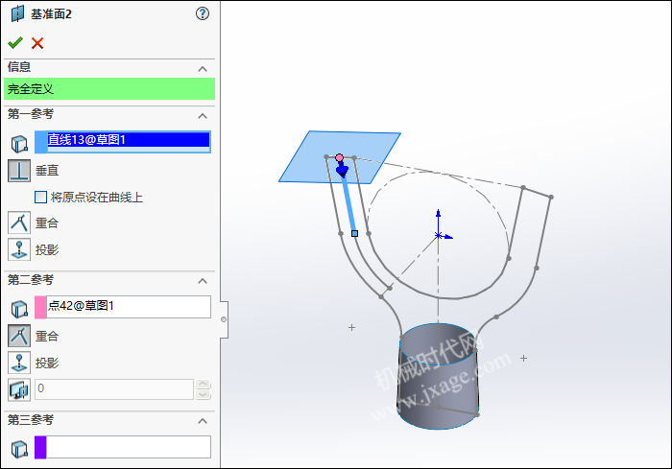Screen dimensions: 672x469
Task: Click the 第二参考 section header text
Action: 31,280
